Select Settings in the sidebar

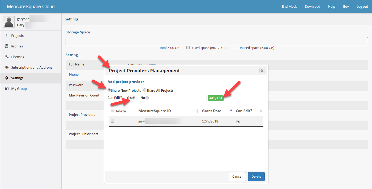point(17,78)
